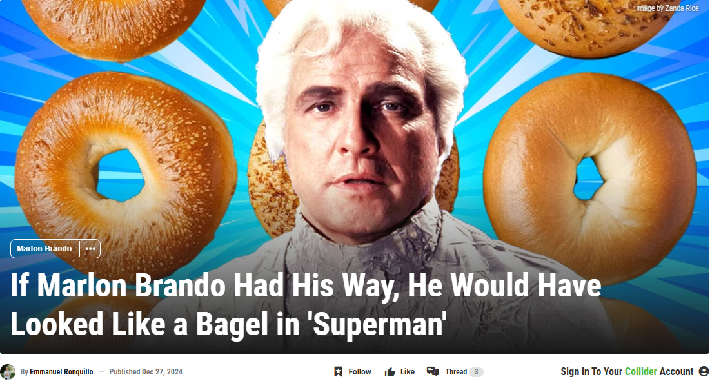Open the Thread comments section
This screenshot has width=712, height=388.
[x=456, y=372]
